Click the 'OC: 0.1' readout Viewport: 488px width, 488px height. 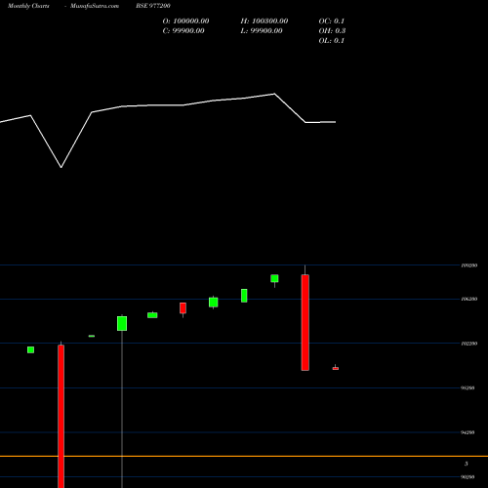tap(332, 21)
